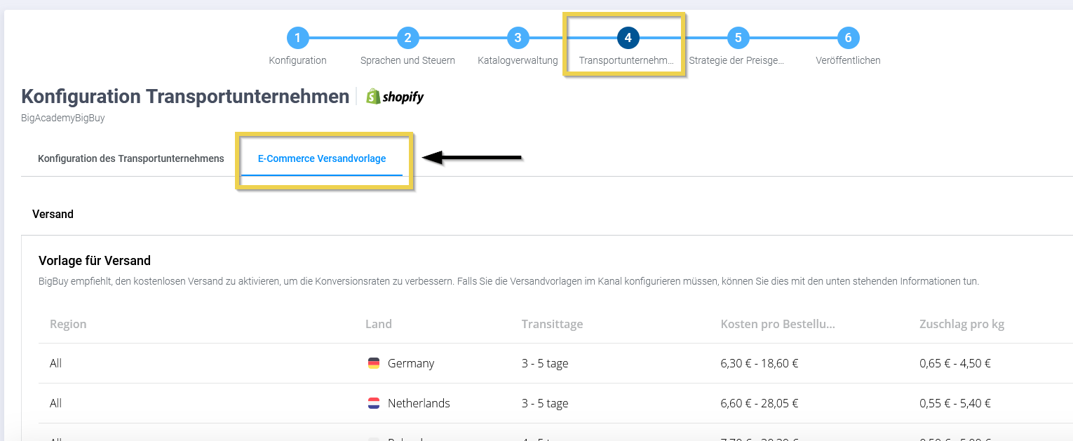Open step 3 Katalogverwaltung circle

pos(518,38)
